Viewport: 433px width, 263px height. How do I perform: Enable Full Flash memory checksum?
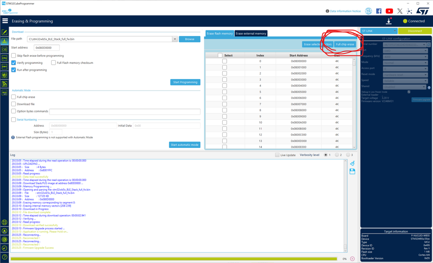[x=53, y=63]
